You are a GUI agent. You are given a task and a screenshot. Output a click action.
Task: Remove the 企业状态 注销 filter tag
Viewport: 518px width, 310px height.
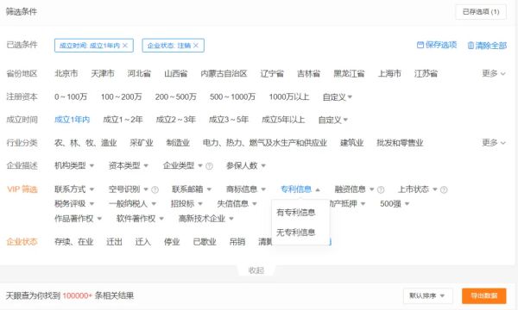coord(196,46)
